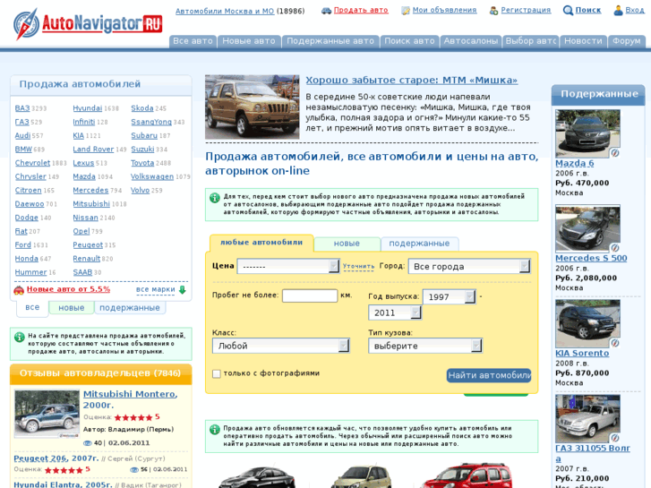Open the Volkswagen brand link
Viewport: 651px width, 488px height.
152,177
